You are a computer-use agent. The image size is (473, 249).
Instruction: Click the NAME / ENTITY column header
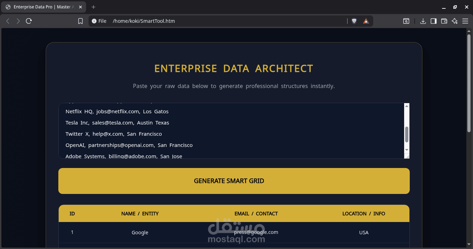tap(140, 214)
